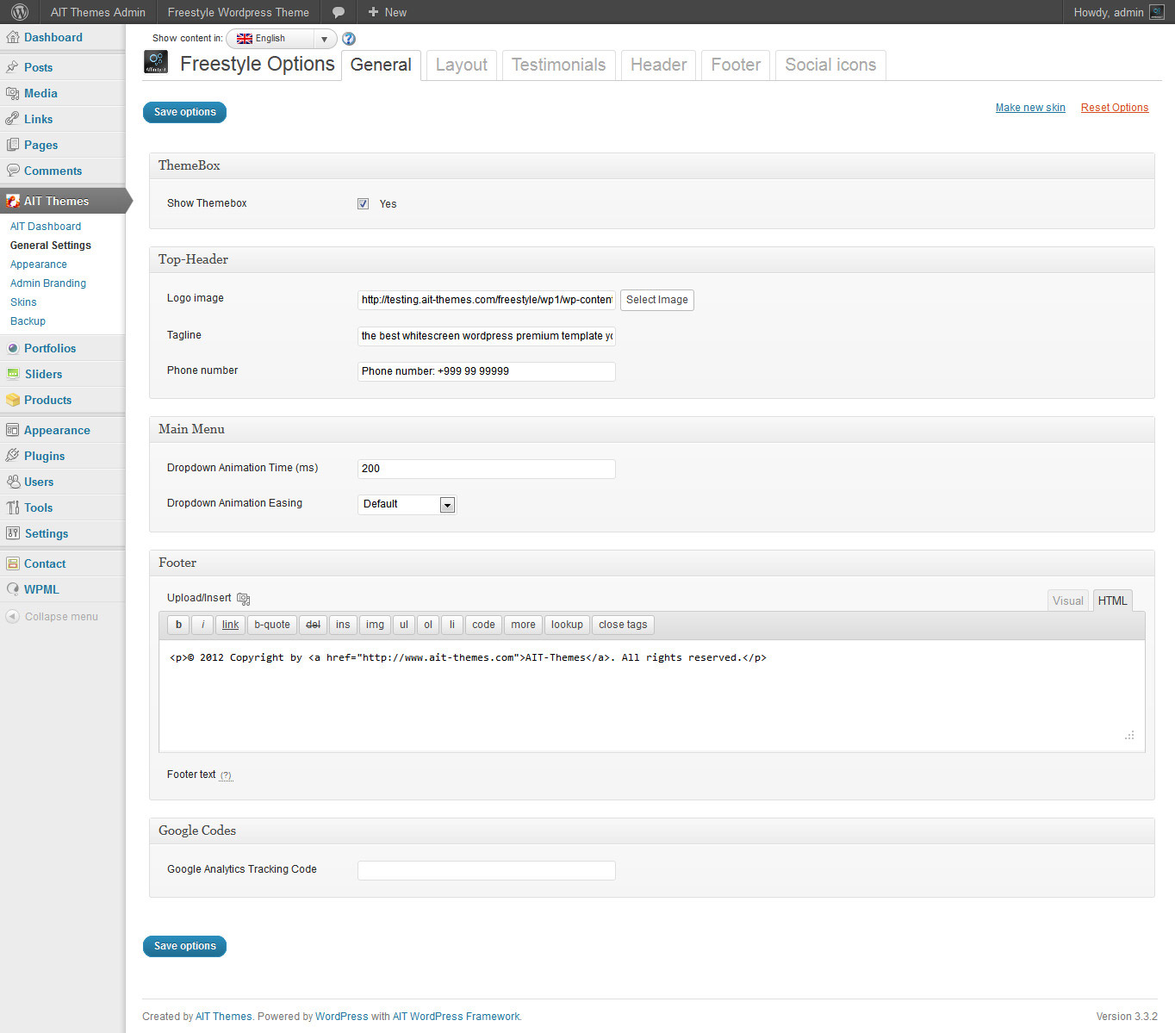The height and width of the screenshot is (1033, 1175).
Task: Click the Pages icon in sidebar
Action: click(x=13, y=145)
